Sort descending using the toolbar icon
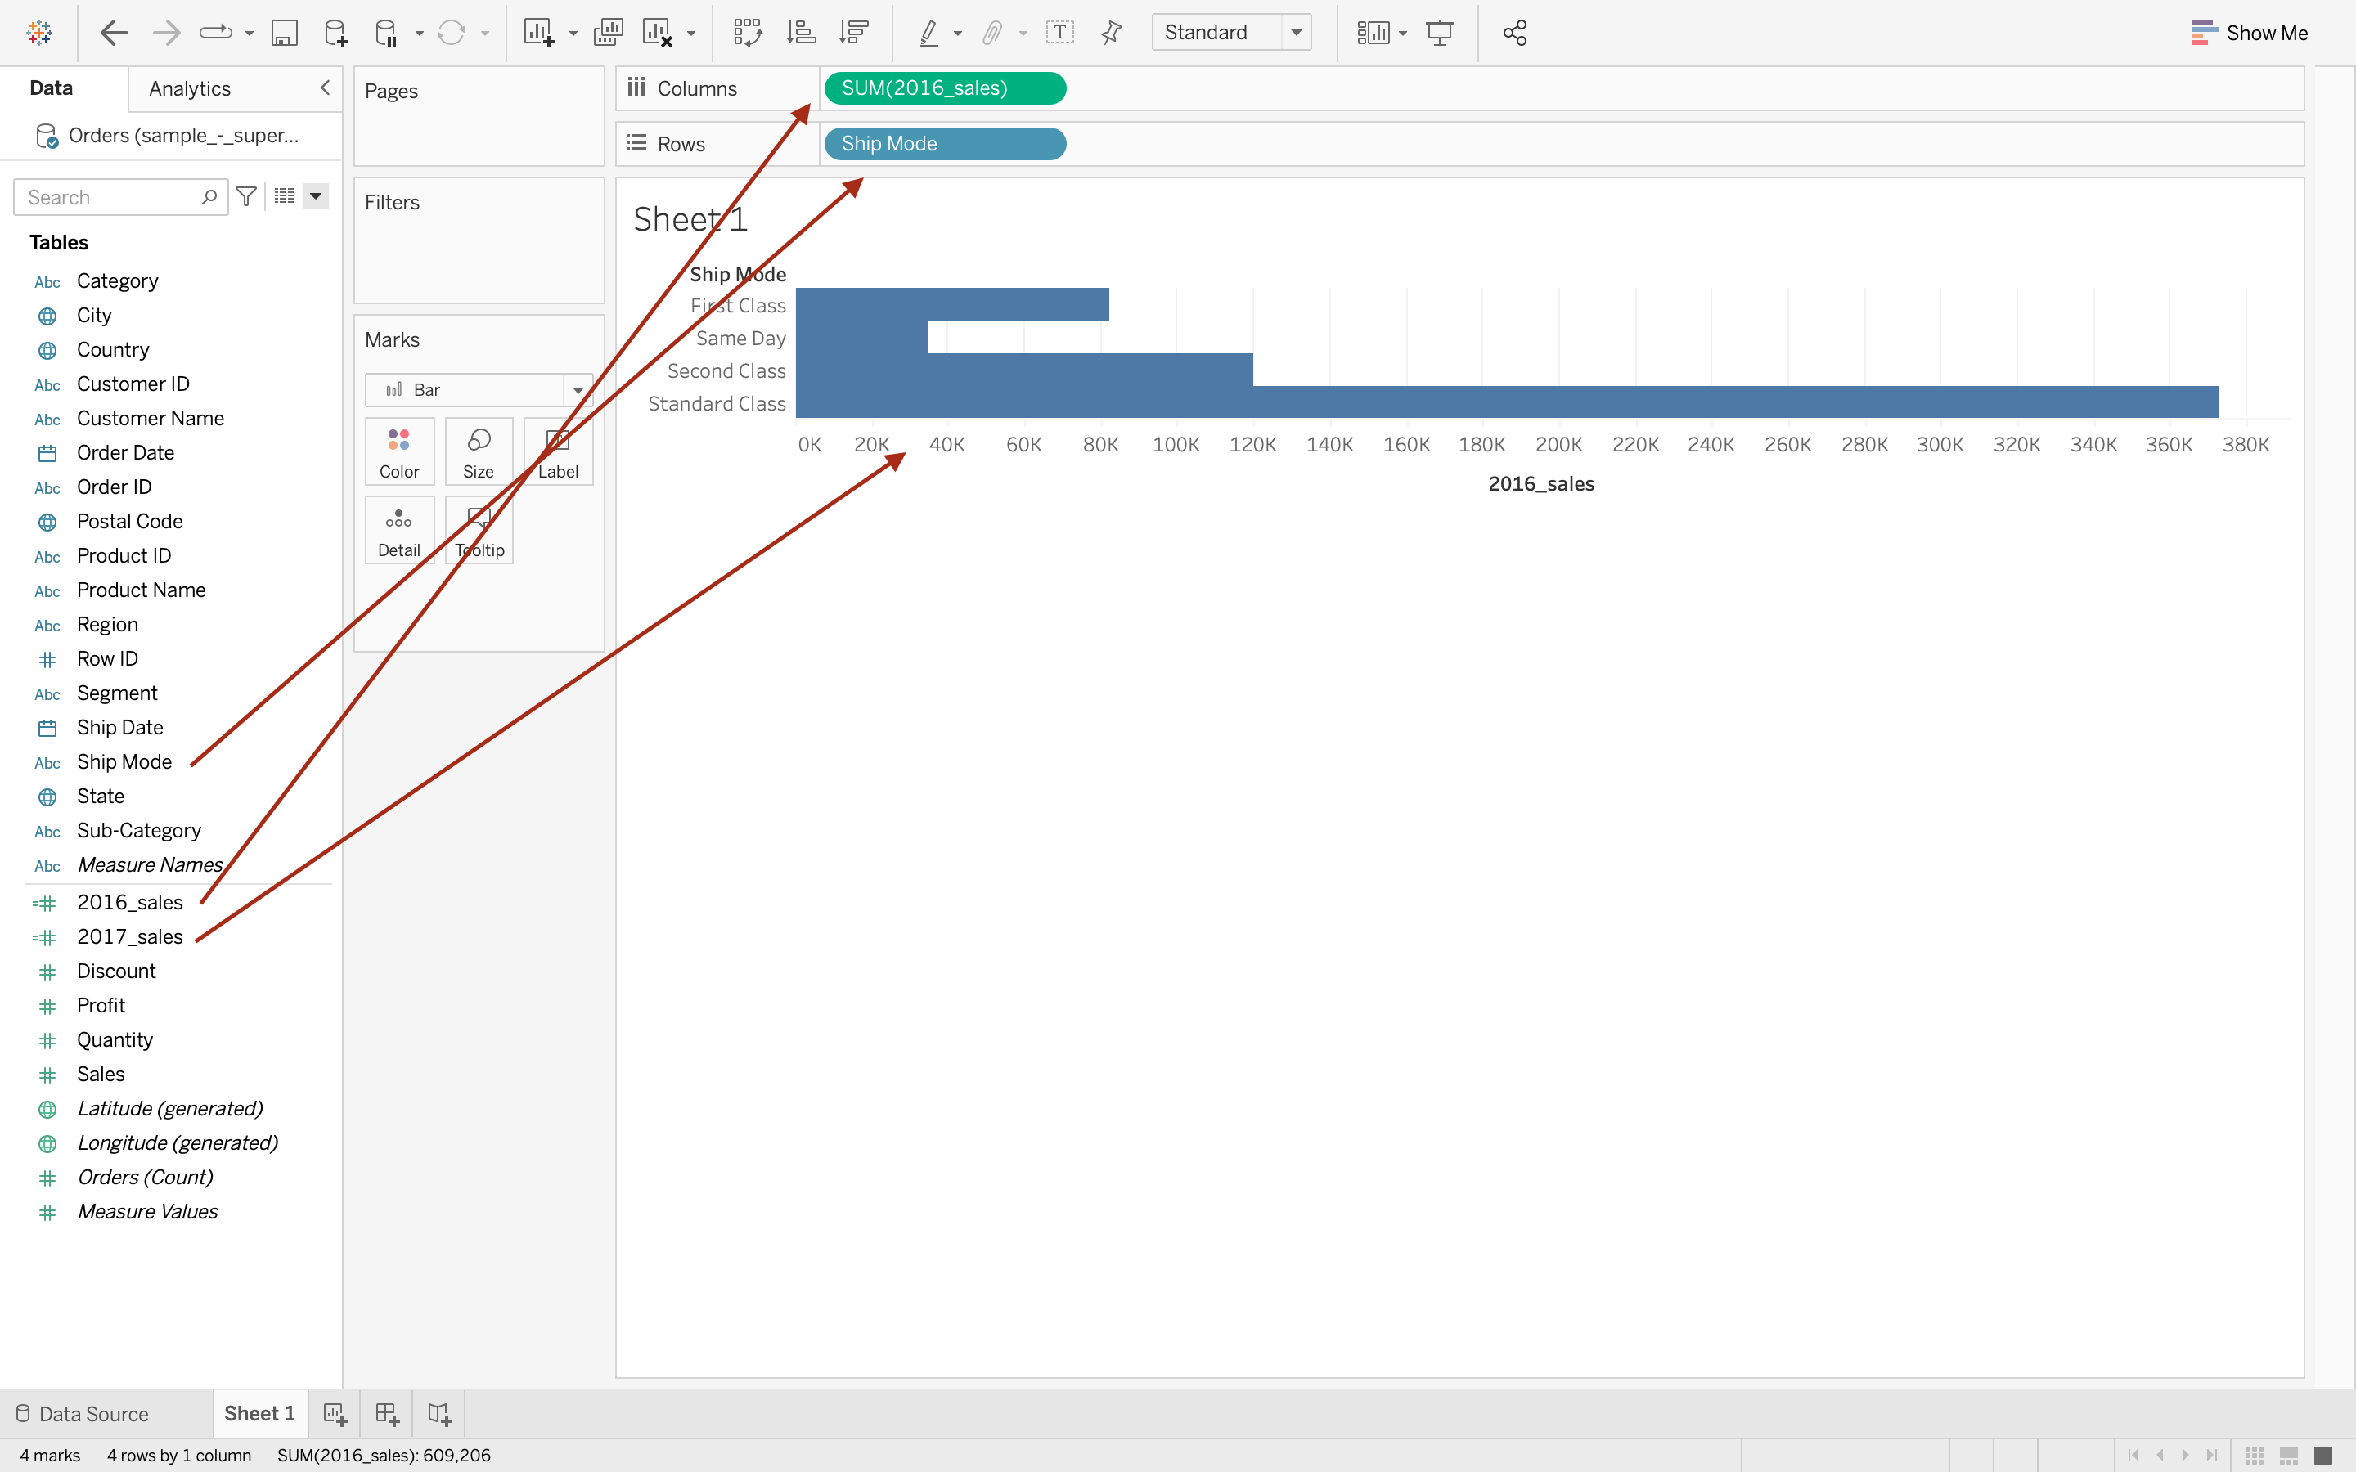Screen dimensions: 2356x1472 [854, 33]
